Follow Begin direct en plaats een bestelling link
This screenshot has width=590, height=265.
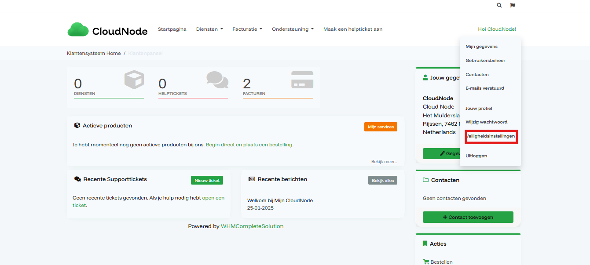pyautogui.click(x=249, y=145)
